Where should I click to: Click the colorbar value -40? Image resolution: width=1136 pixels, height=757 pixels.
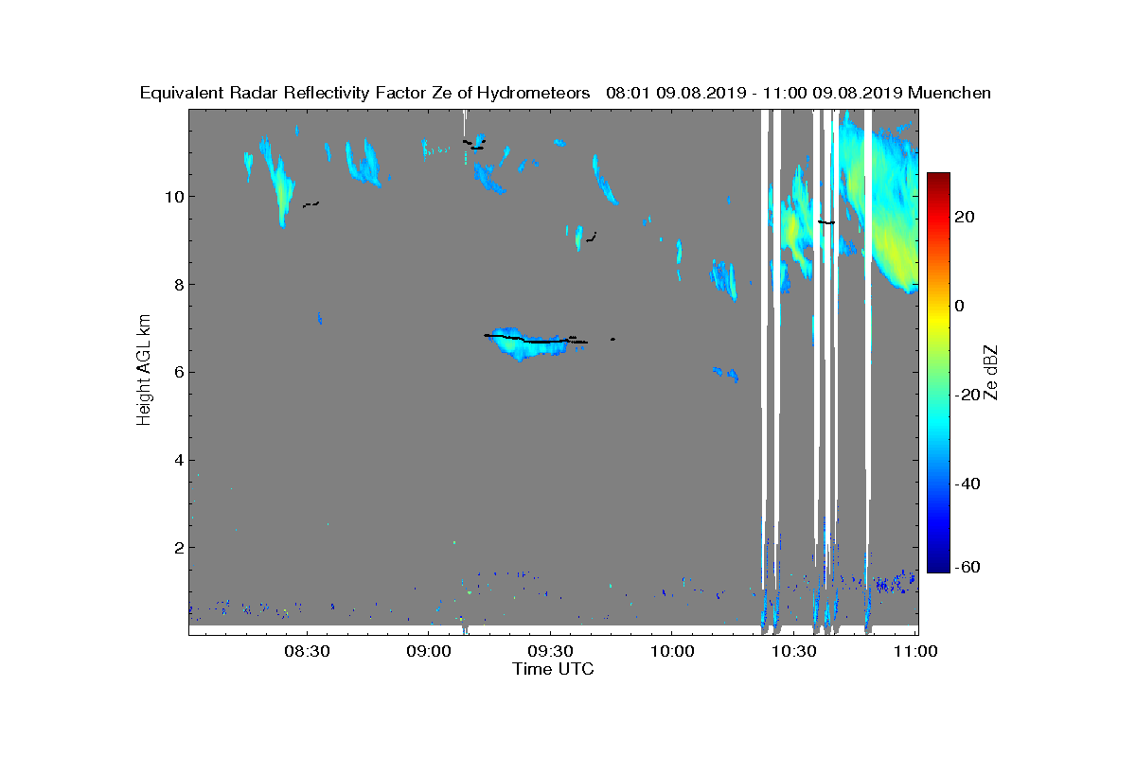[x=966, y=484]
